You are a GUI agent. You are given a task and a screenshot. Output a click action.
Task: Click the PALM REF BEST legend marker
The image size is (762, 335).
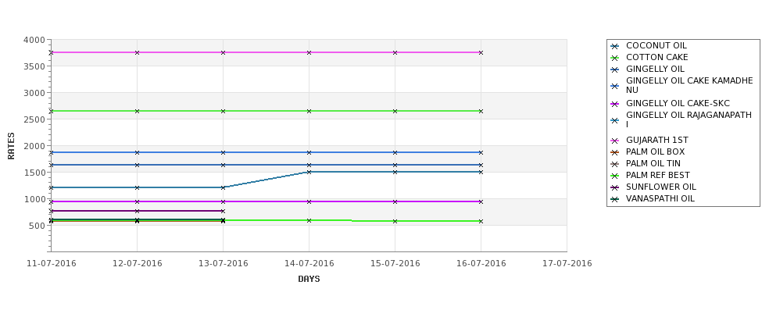pos(615,176)
